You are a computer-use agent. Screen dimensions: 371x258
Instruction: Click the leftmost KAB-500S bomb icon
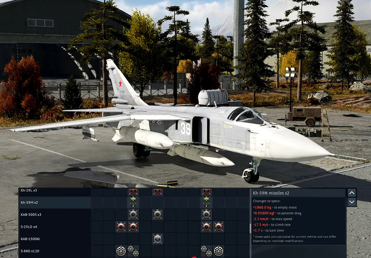(x=133, y=214)
